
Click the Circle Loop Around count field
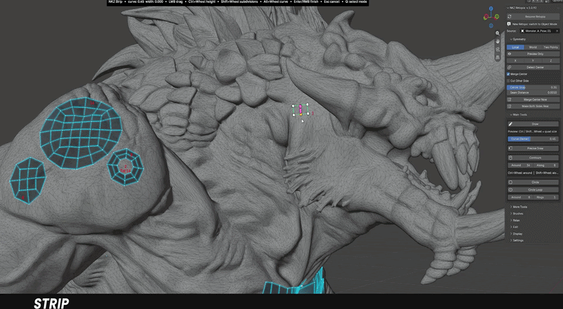tap(520, 197)
